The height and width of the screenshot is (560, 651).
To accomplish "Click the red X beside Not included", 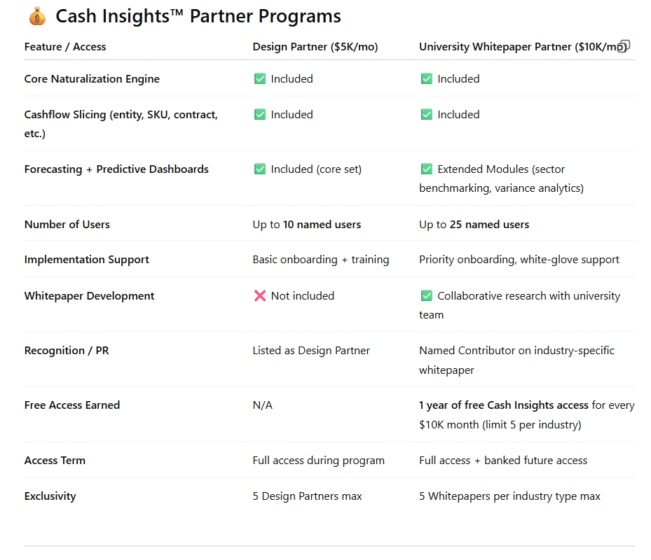I will pos(260,296).
